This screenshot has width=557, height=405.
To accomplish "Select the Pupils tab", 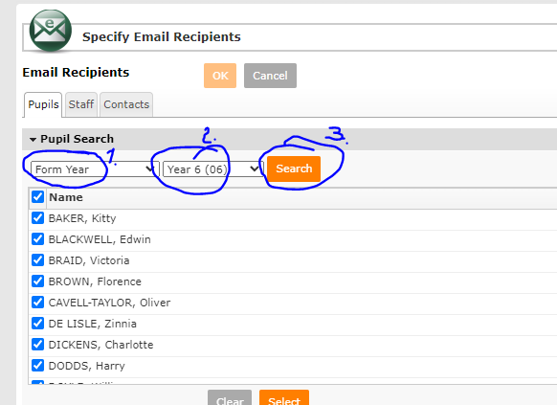I will pyautogui.click(x=43, y=104).
